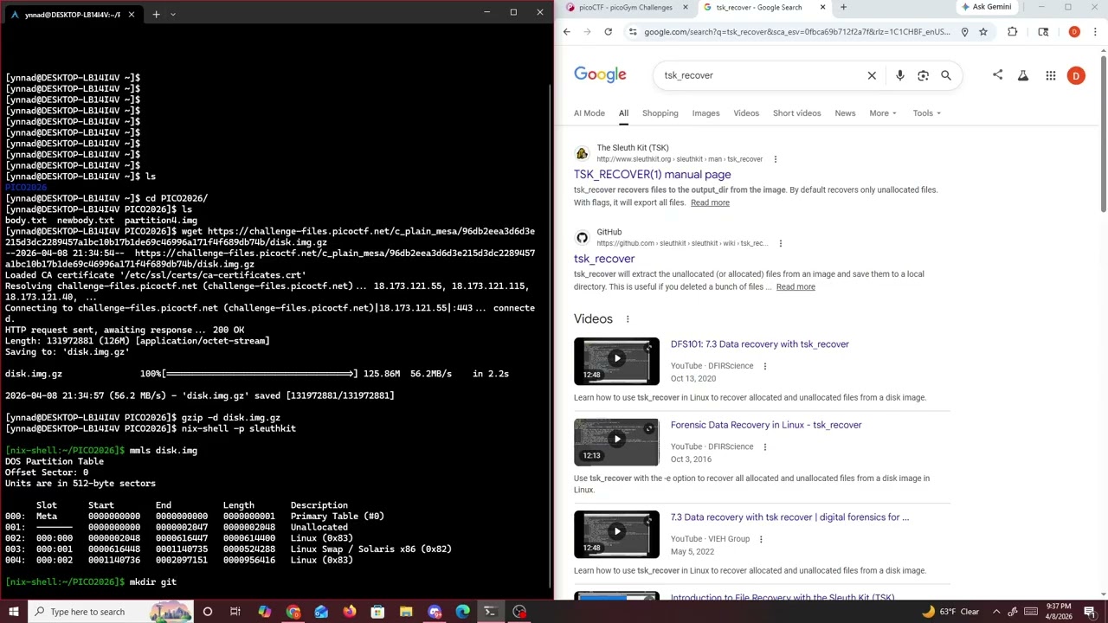Image resolution: width=1108 pixels, height=623 pixels.
Task: Open Chrome extensions puzzle icon
Action: click(1012, 32)
